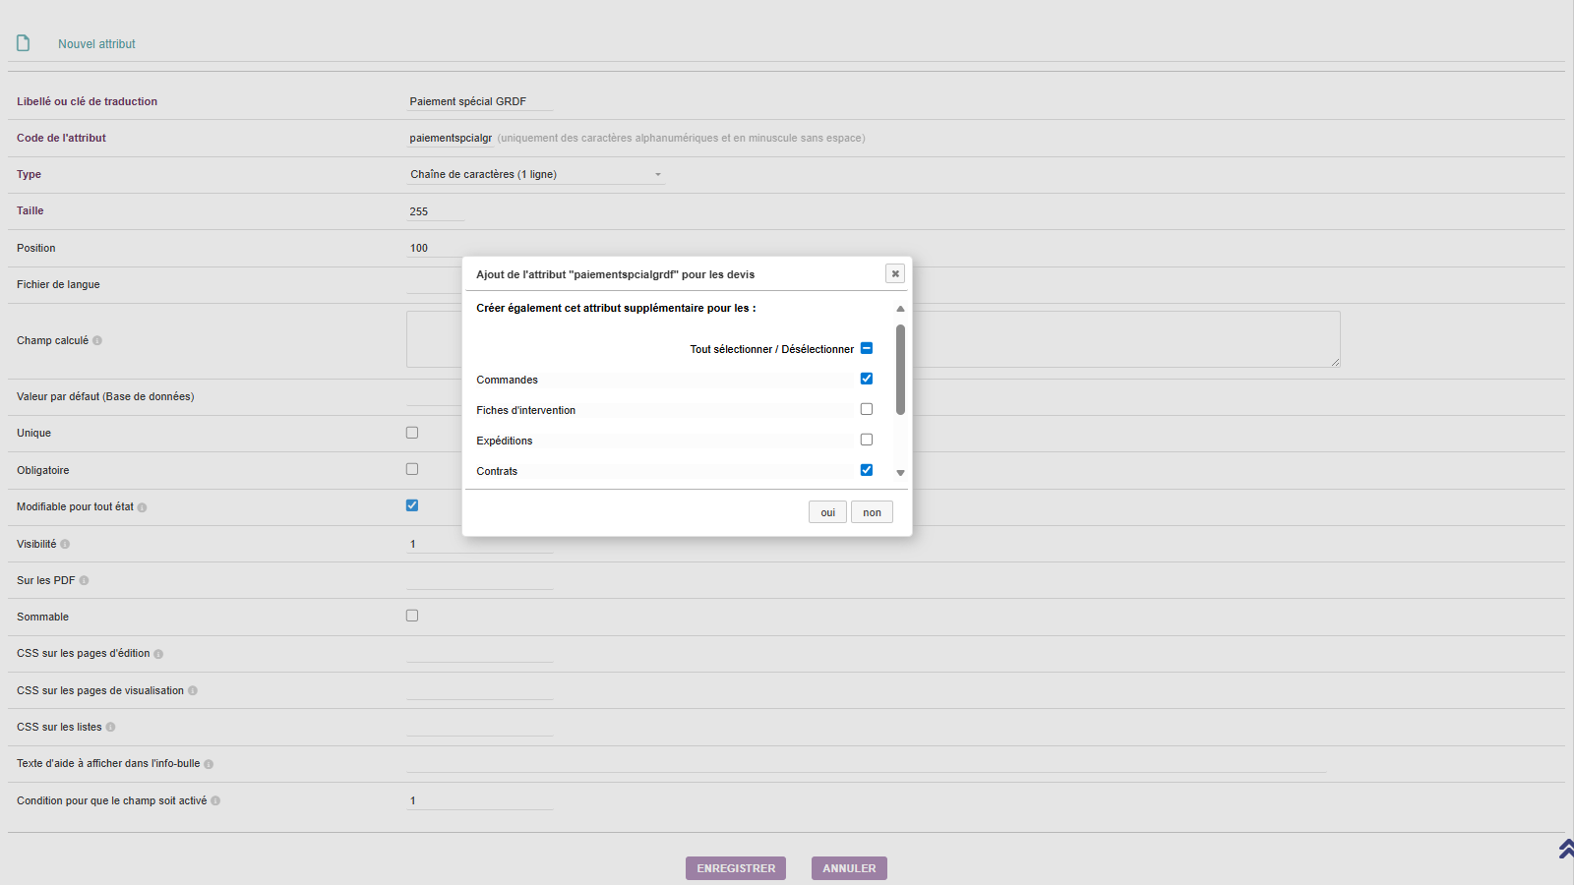Click info icon next to Sur les PDF

(x=84, y=581)
